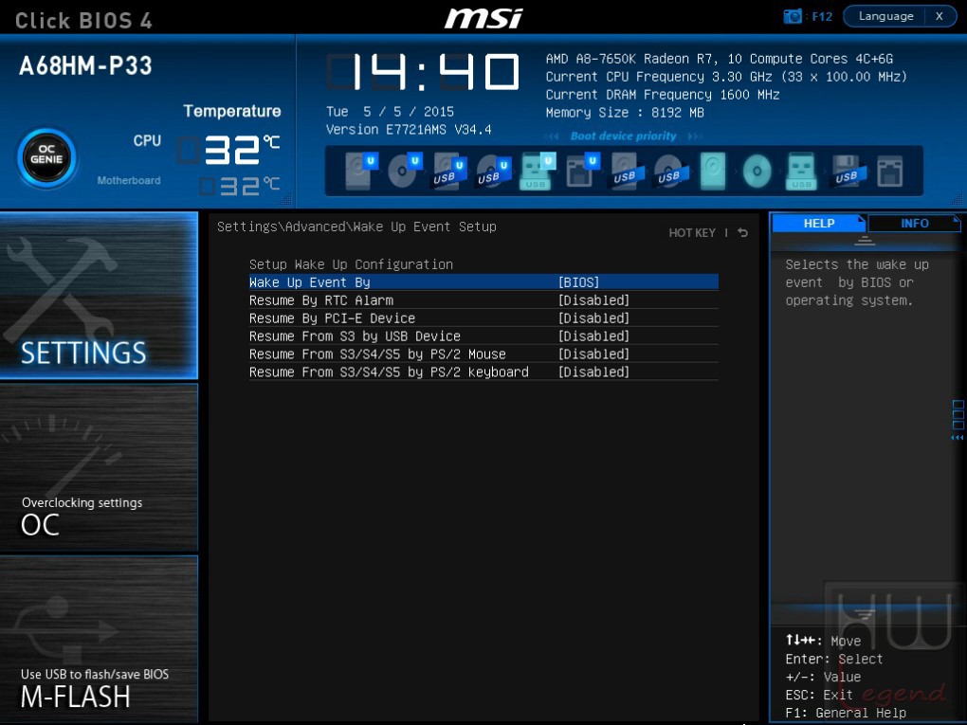Screen dimensions: 967x725
Task: Click the A68HM-P33 board model name
Action: [x=85, y=66]
